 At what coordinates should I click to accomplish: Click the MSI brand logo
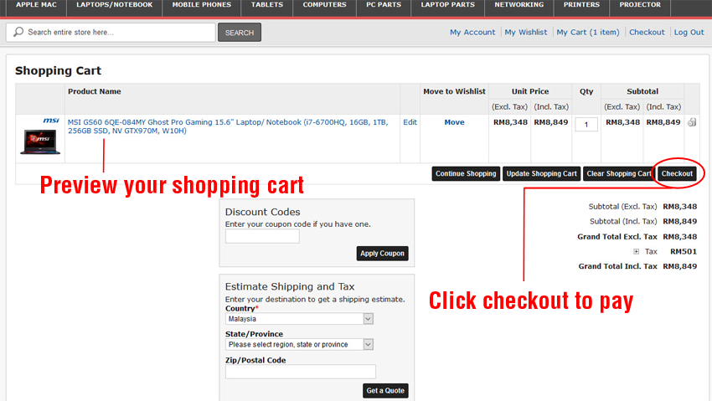tap(51, 121)
